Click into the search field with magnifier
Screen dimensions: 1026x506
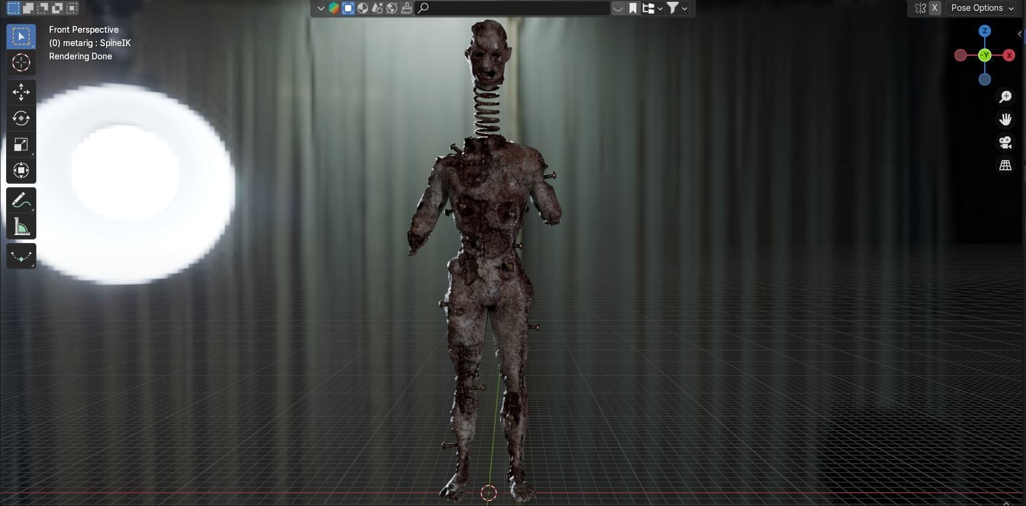click(x=513, y=8)
